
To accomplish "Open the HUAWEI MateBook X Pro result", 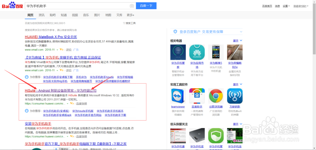I will click(51, 37).
